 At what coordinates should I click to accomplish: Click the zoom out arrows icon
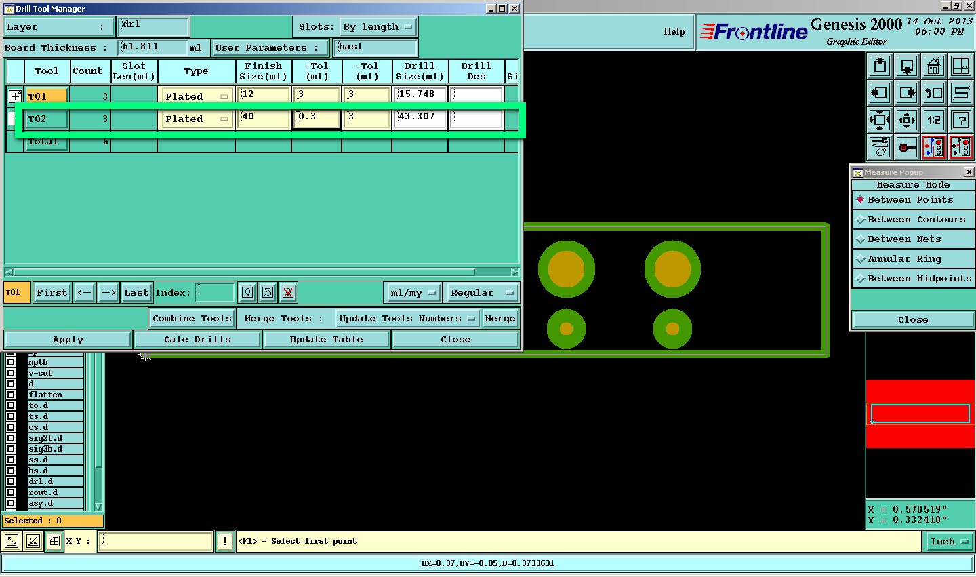[x=907, y=120]
